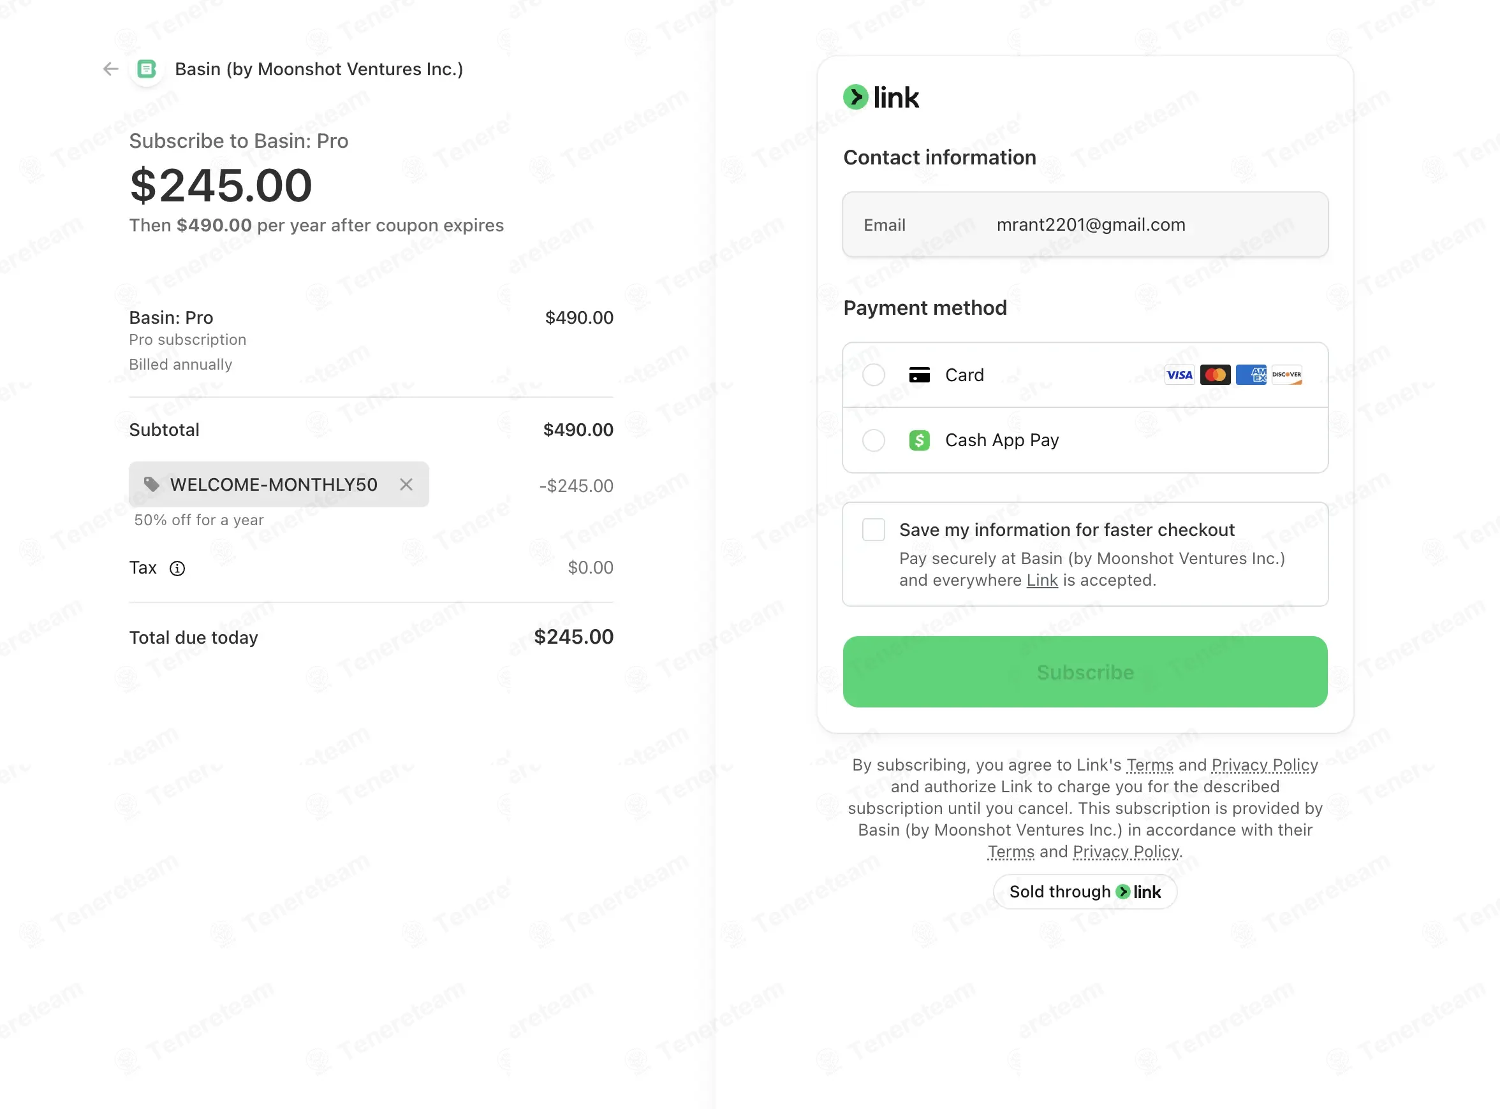Viewport: 1500px width, 1109px height.
Task: Click the coupon tag icon
Action: pyautogui.click(x=152, y=484)
